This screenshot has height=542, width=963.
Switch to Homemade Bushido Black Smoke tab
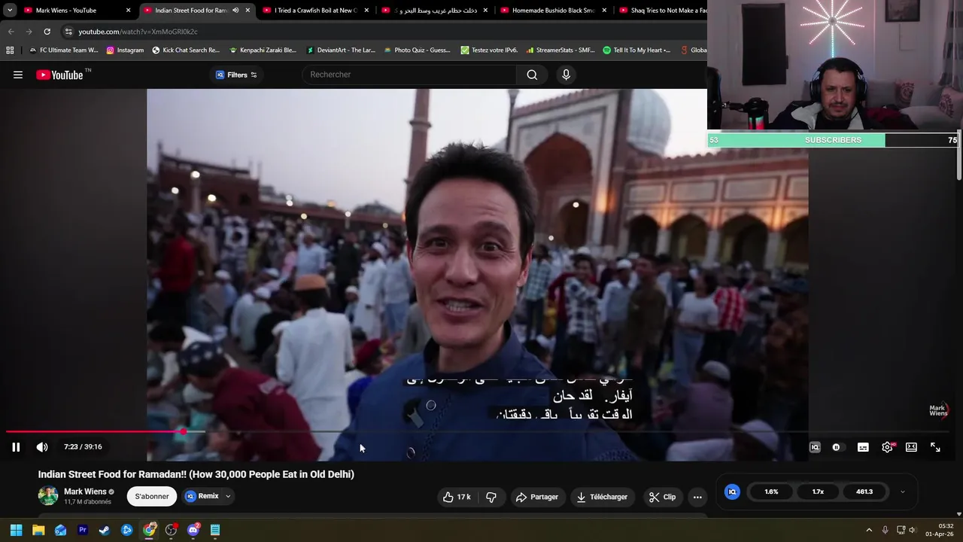553,11
